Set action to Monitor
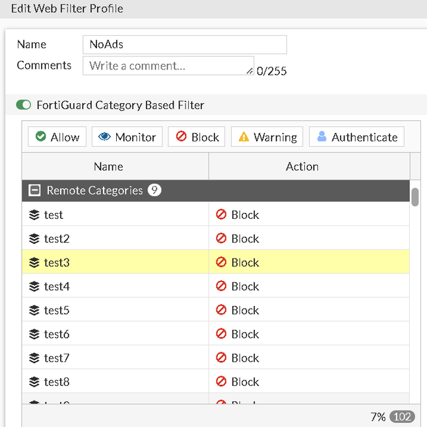427x427 pixels. [127, 137]
